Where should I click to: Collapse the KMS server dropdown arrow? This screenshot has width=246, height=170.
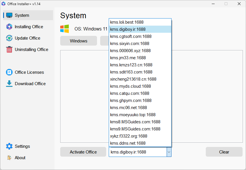pyautogui.click(x=169, y=152)
